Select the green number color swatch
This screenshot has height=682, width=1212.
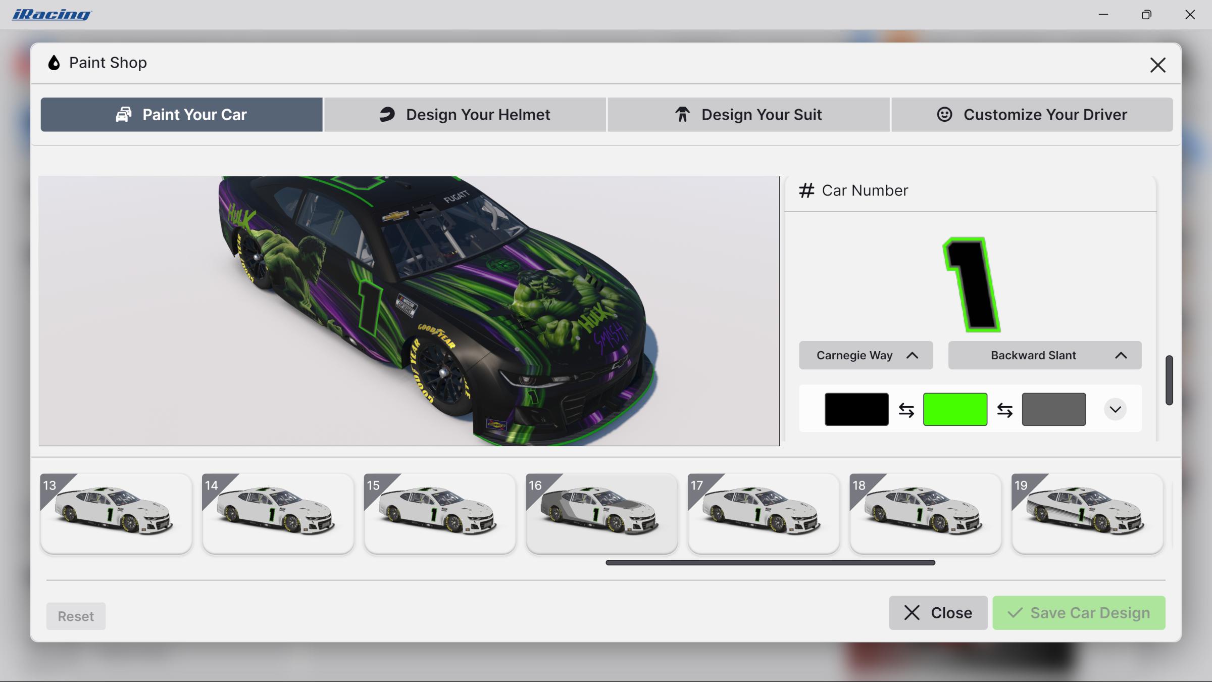tap(954, 409)
